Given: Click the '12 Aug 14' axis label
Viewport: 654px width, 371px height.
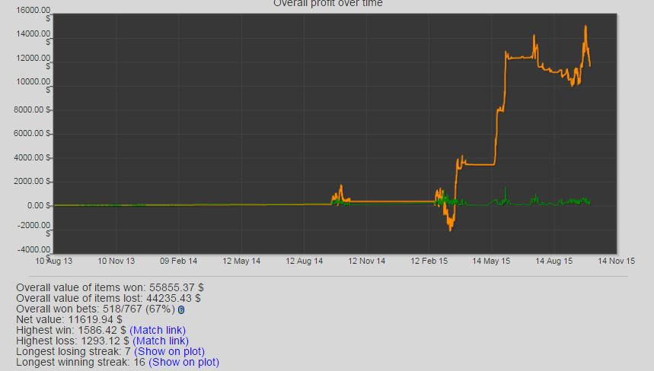Looking at the screenshot, I should (x=304, y=261).
